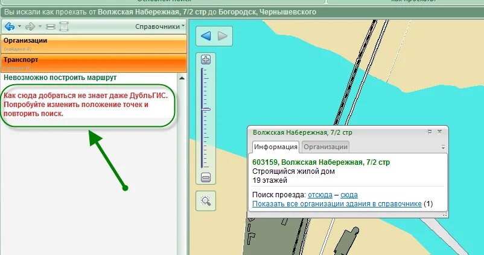484x255 pixels.
Task: Open the back arrow history dropdown
Action: pos(19,26)
